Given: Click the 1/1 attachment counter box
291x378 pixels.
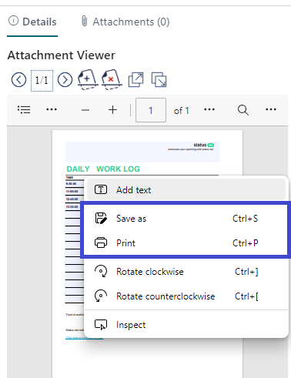Looking at the screenshot, I should tap(42, 80).
